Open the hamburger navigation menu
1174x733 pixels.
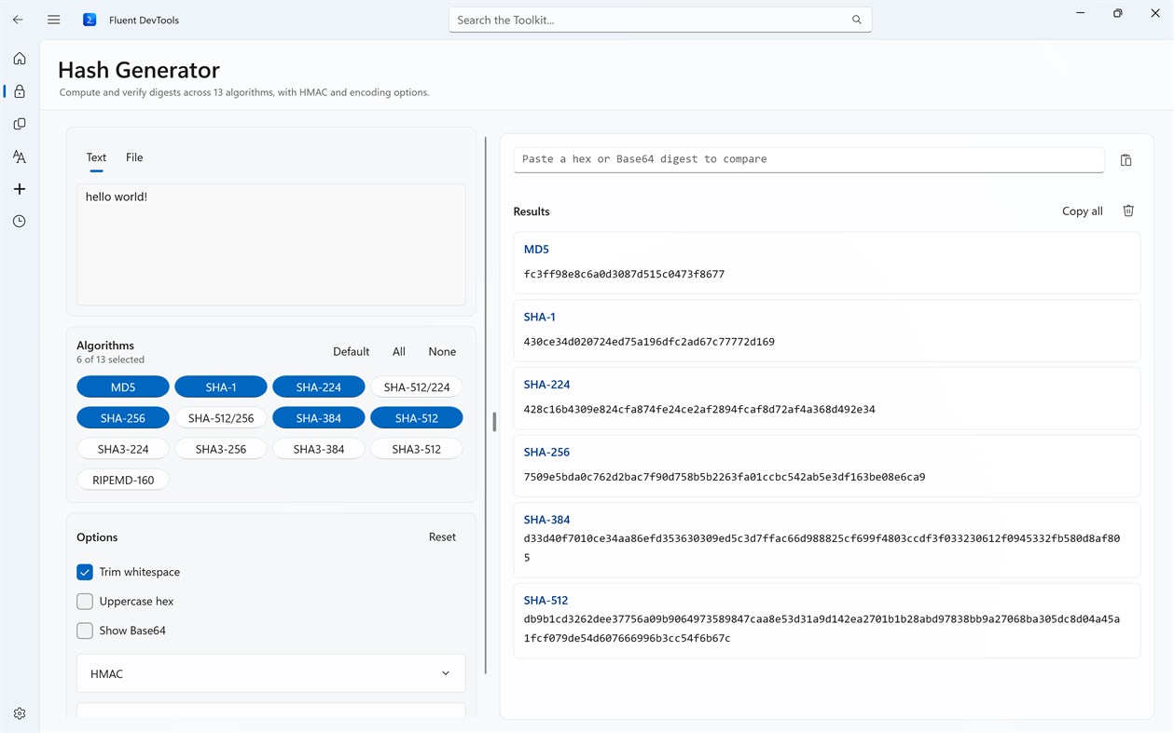tap(54, 20)
